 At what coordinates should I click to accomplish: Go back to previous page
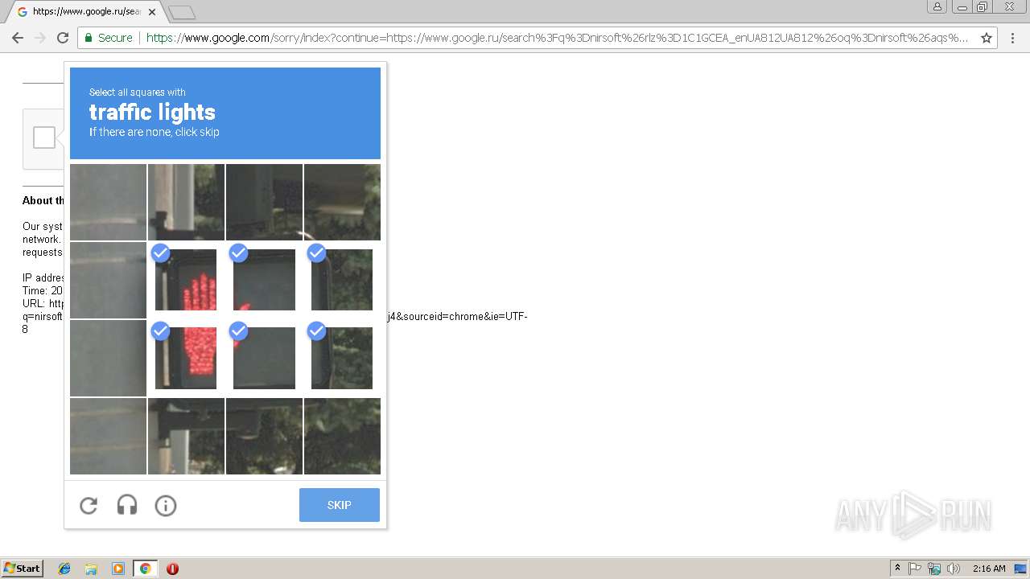point(18,38)
